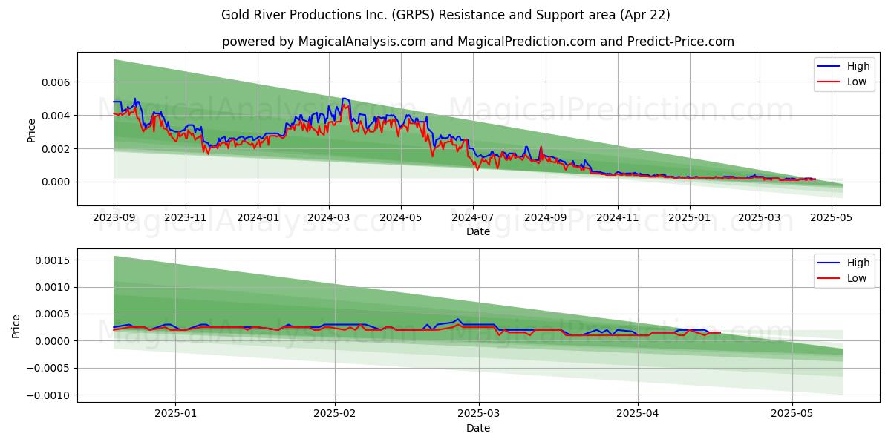Screen dimensions: 891x445
Task: Click the 2024-05 date tick label
Action: [401, 219]
